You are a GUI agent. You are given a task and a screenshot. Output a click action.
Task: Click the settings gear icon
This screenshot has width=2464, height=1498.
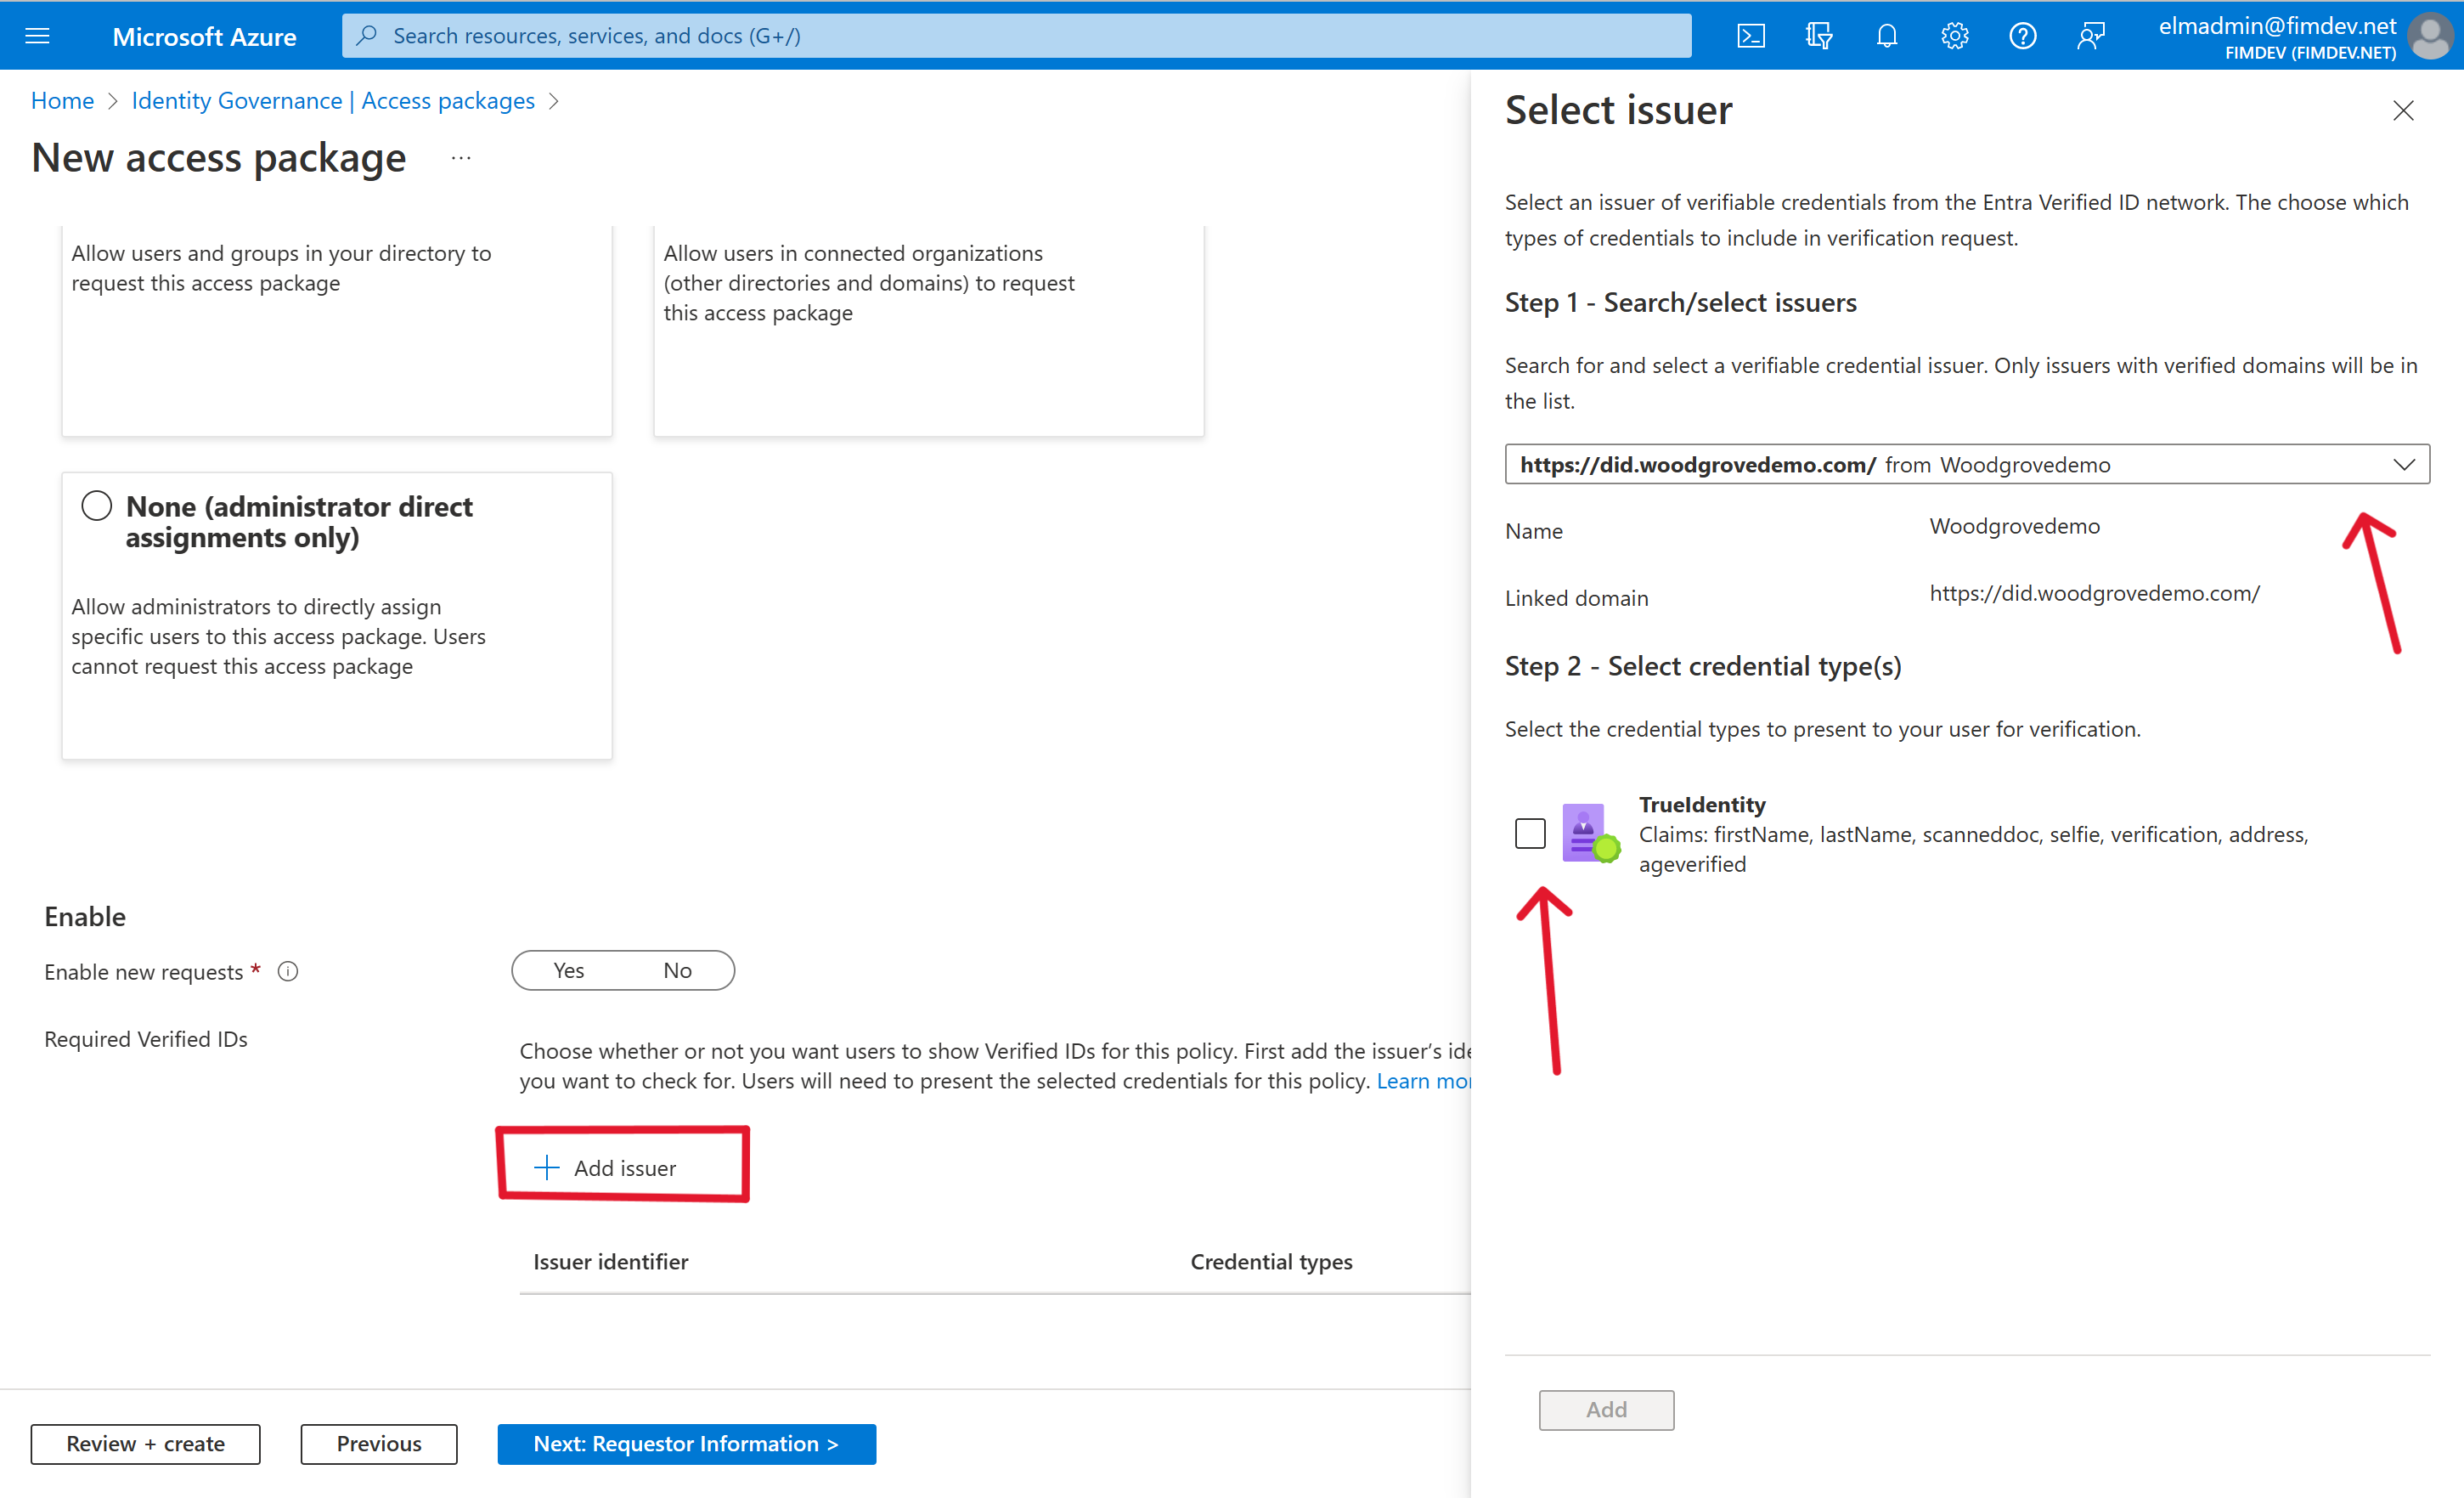[x=1954, y=35]
